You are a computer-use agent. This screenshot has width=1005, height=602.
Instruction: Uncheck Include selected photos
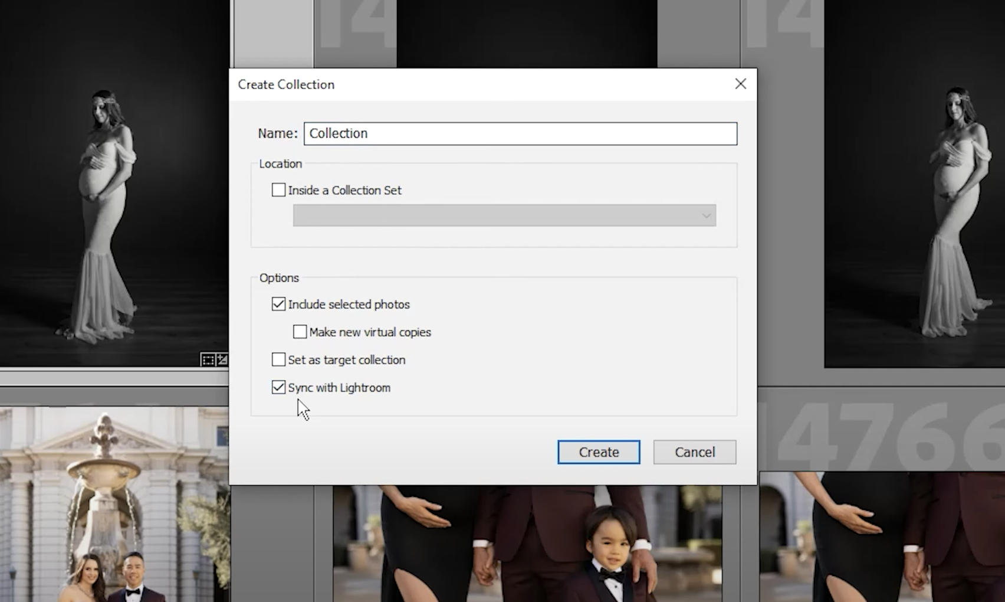278,304
